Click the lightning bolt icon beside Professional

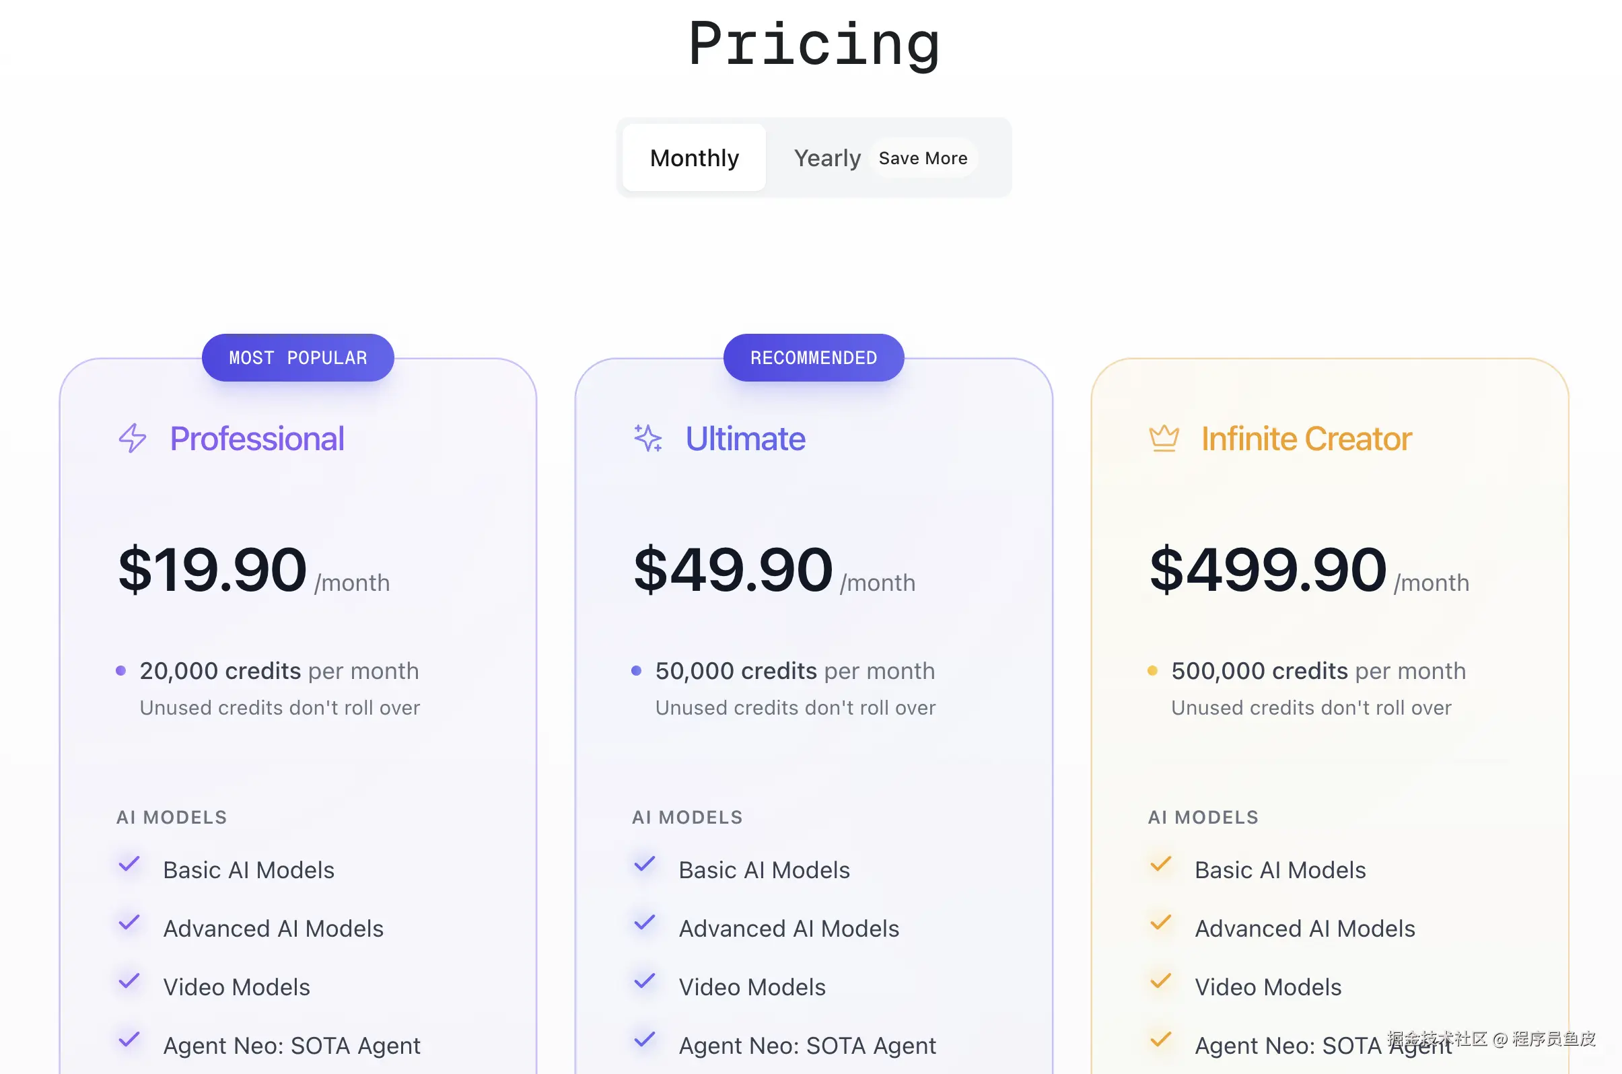coord(132,438)
